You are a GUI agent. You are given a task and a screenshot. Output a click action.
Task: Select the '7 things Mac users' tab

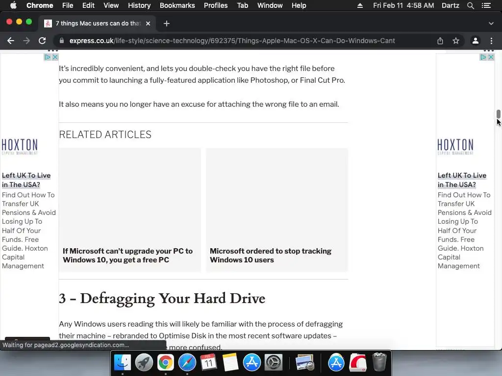[98, 23]
